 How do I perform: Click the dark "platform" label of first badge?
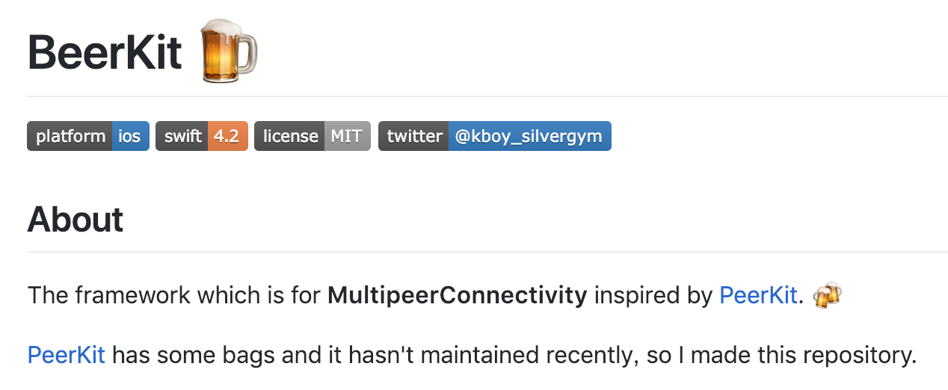70,136
